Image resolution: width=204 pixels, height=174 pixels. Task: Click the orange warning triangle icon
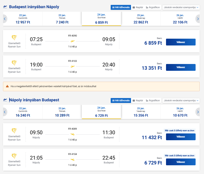click(x=7, y=86)
